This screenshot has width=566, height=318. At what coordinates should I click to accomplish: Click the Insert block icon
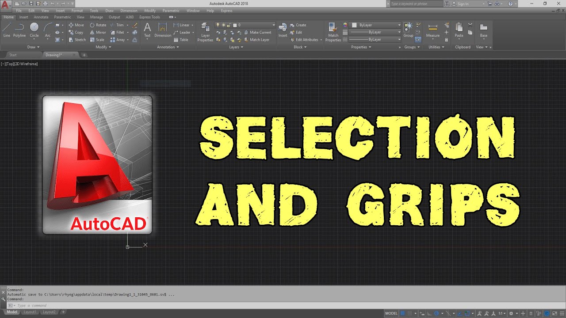tap(283, 30)
